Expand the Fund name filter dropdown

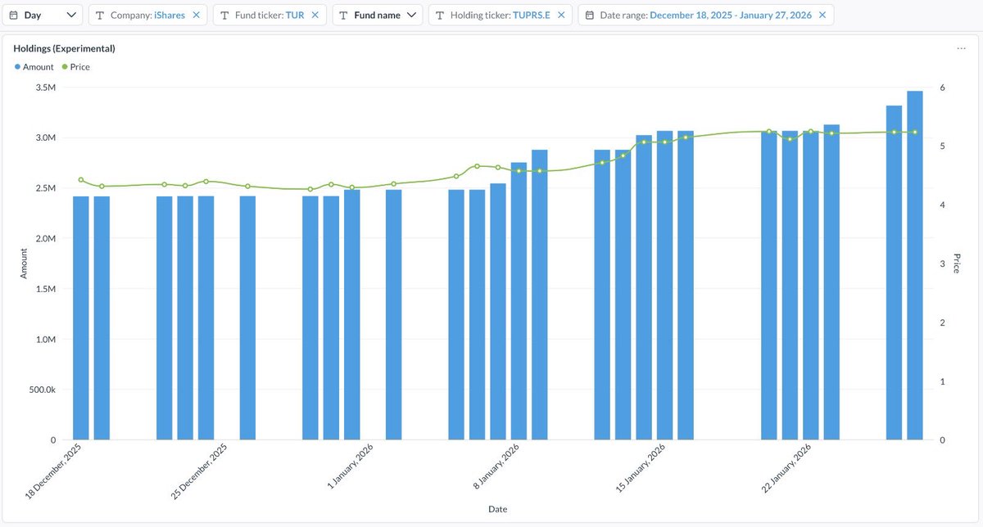(378, 15)
